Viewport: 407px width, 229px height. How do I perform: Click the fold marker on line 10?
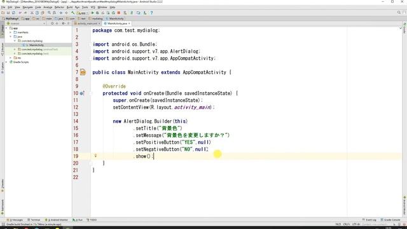[91, 94]
